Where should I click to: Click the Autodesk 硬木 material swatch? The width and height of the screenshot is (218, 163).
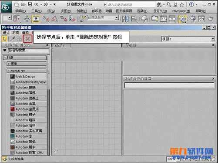click(13, 147)
